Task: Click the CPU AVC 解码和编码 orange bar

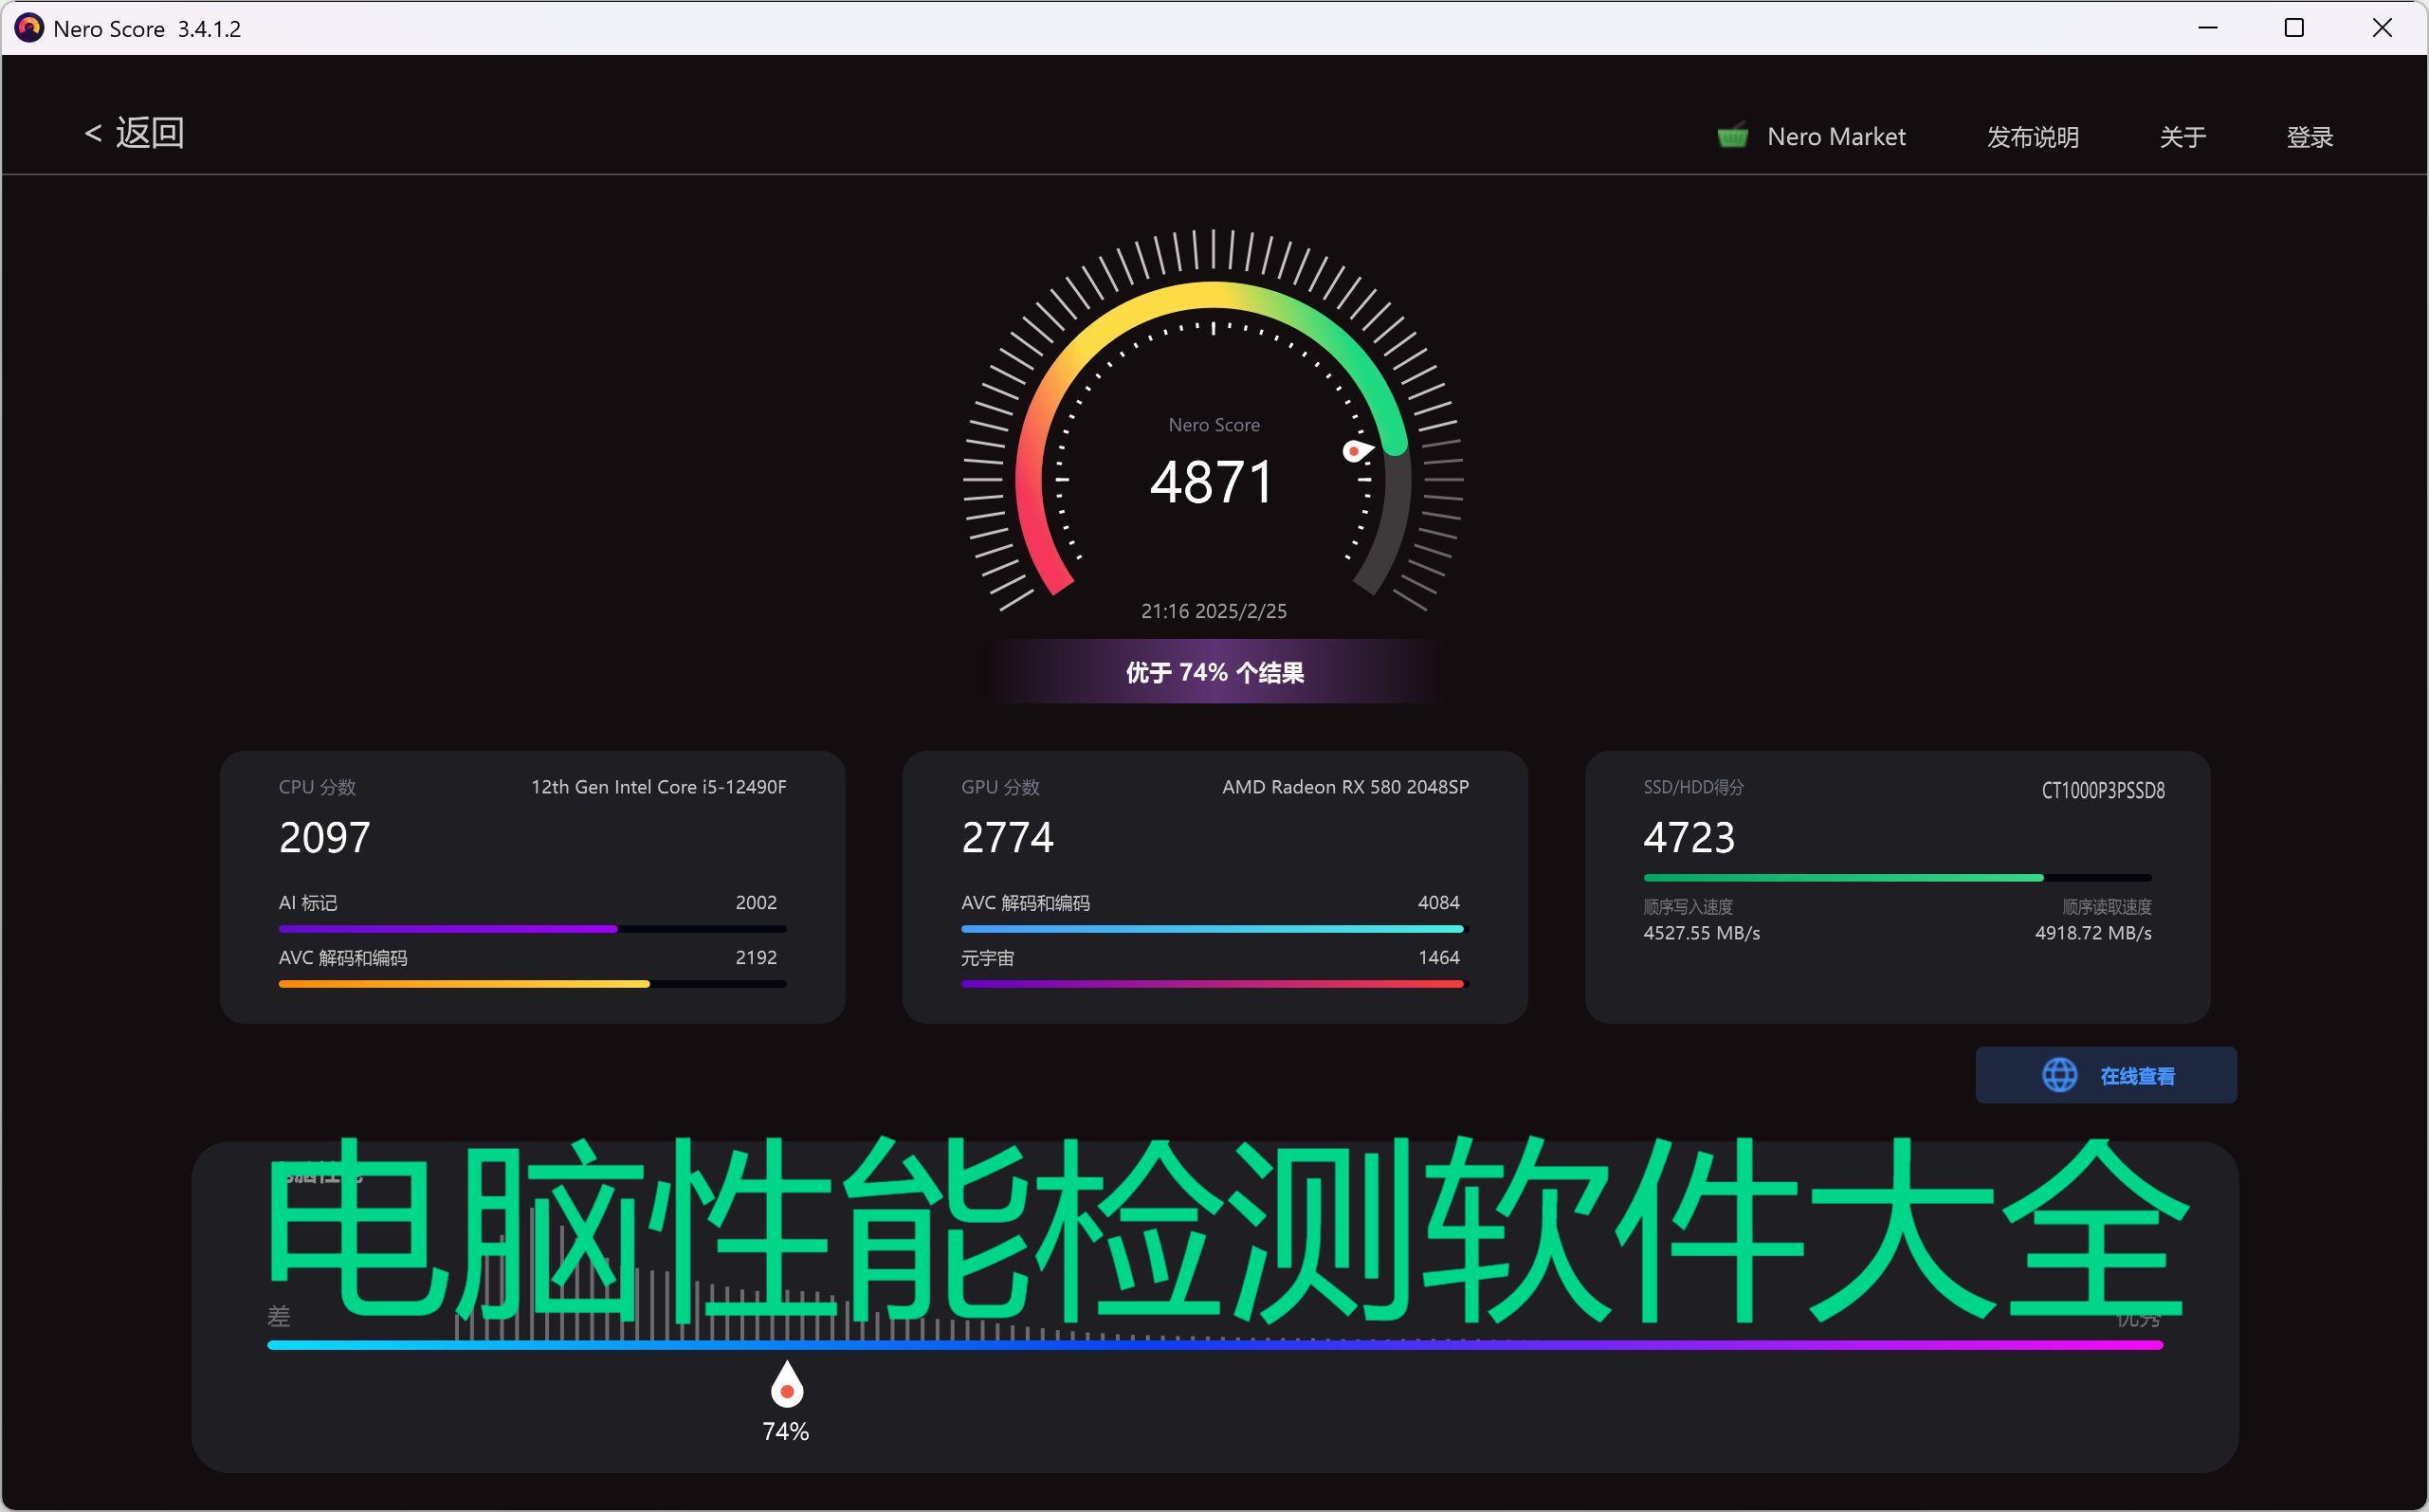Action: [464, 984]
